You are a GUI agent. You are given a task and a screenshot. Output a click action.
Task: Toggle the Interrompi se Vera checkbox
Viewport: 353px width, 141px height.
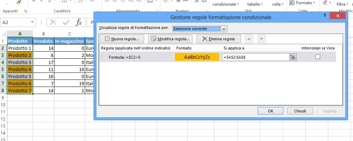[318, 57]
